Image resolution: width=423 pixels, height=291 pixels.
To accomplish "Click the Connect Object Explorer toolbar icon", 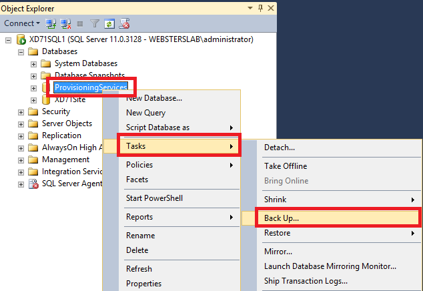I will (50, 23).
